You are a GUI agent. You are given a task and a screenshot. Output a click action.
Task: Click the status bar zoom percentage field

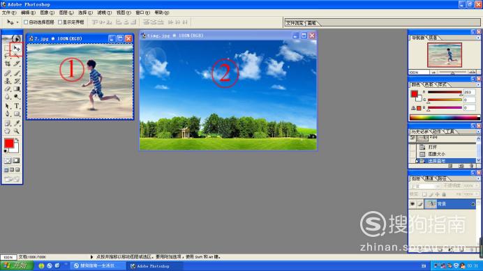point(8,257)
